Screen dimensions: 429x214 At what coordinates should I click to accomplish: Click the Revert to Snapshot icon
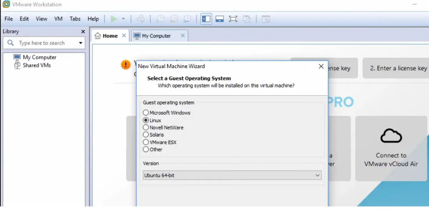[x=173, y=19]
